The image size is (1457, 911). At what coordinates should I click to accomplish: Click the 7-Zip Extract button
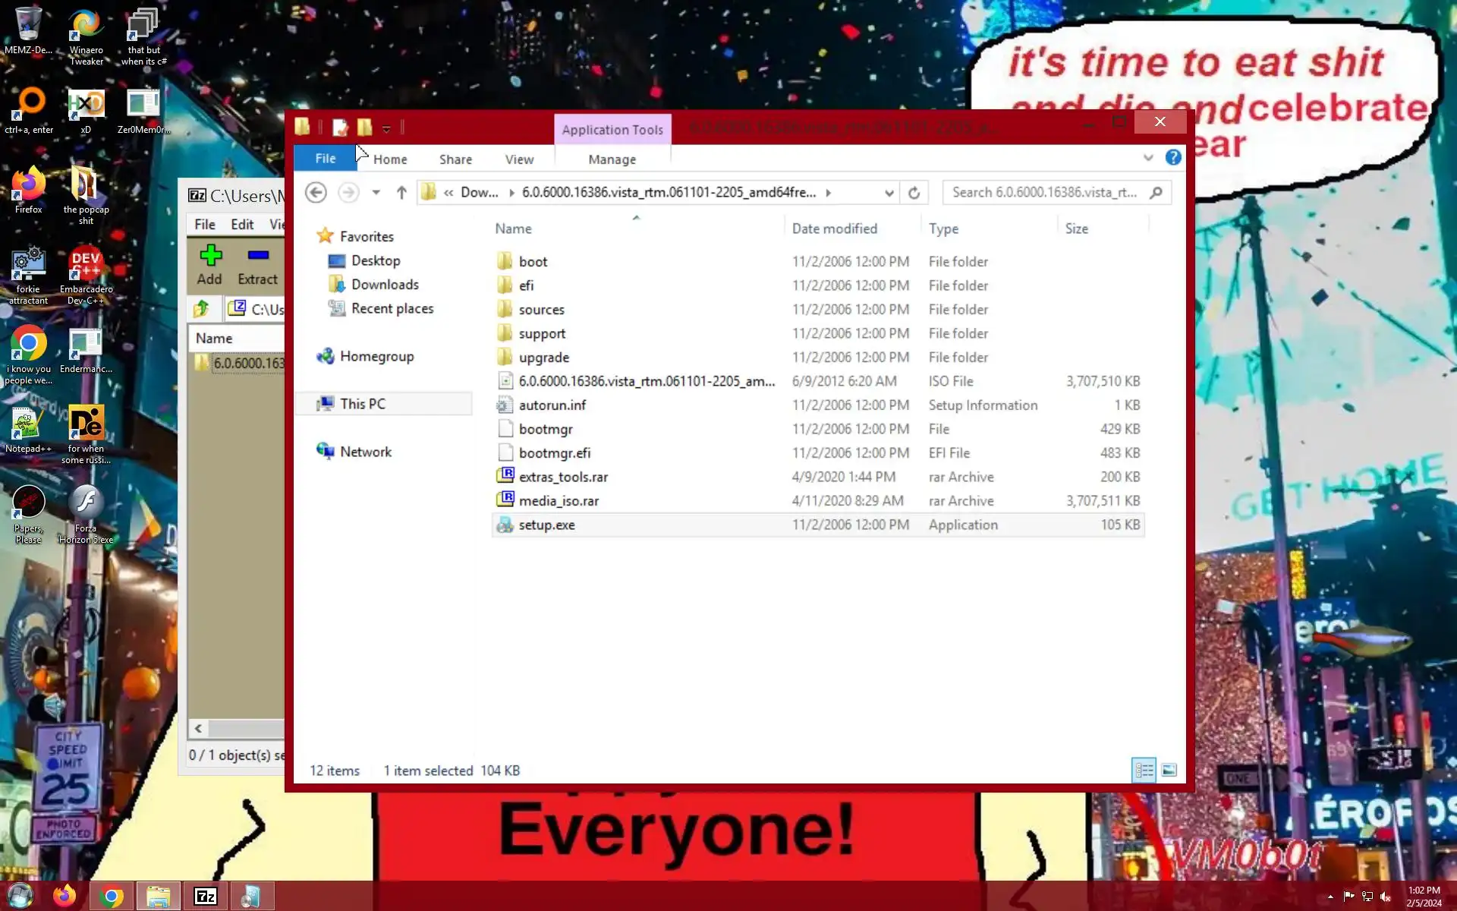click(257, 264)
